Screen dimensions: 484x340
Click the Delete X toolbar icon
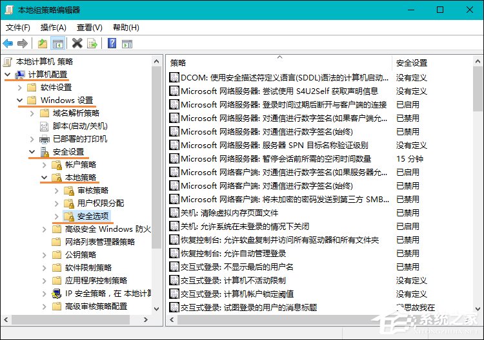point(77,44)
